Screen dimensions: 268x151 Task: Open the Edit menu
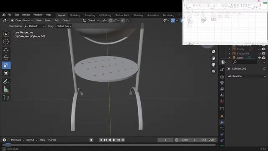17,15
